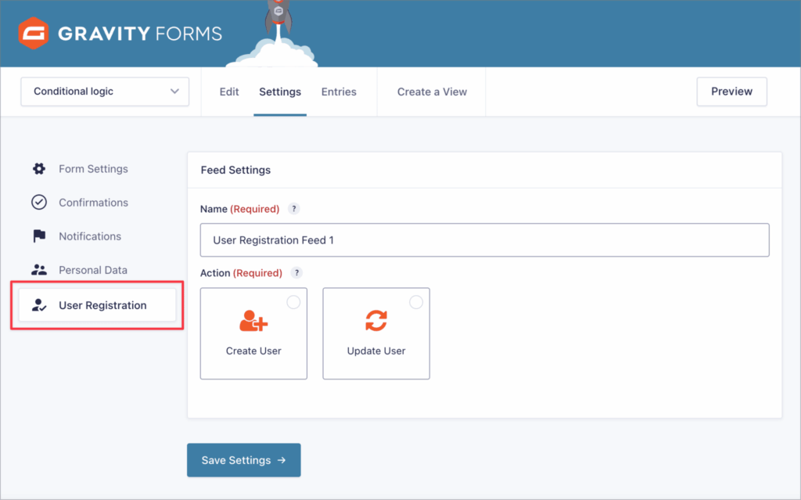Click the Personal Data people icon

coord(39,270)
